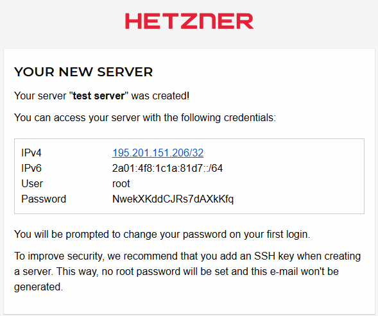
Task: Click the root user value
Action: coord(121,183)
